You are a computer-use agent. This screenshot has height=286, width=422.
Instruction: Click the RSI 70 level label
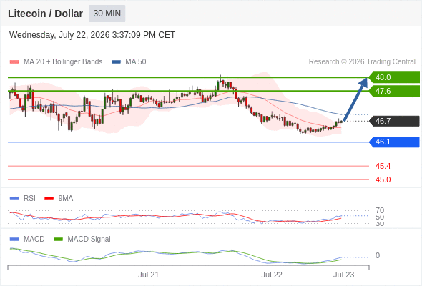(x=380, y=210)
